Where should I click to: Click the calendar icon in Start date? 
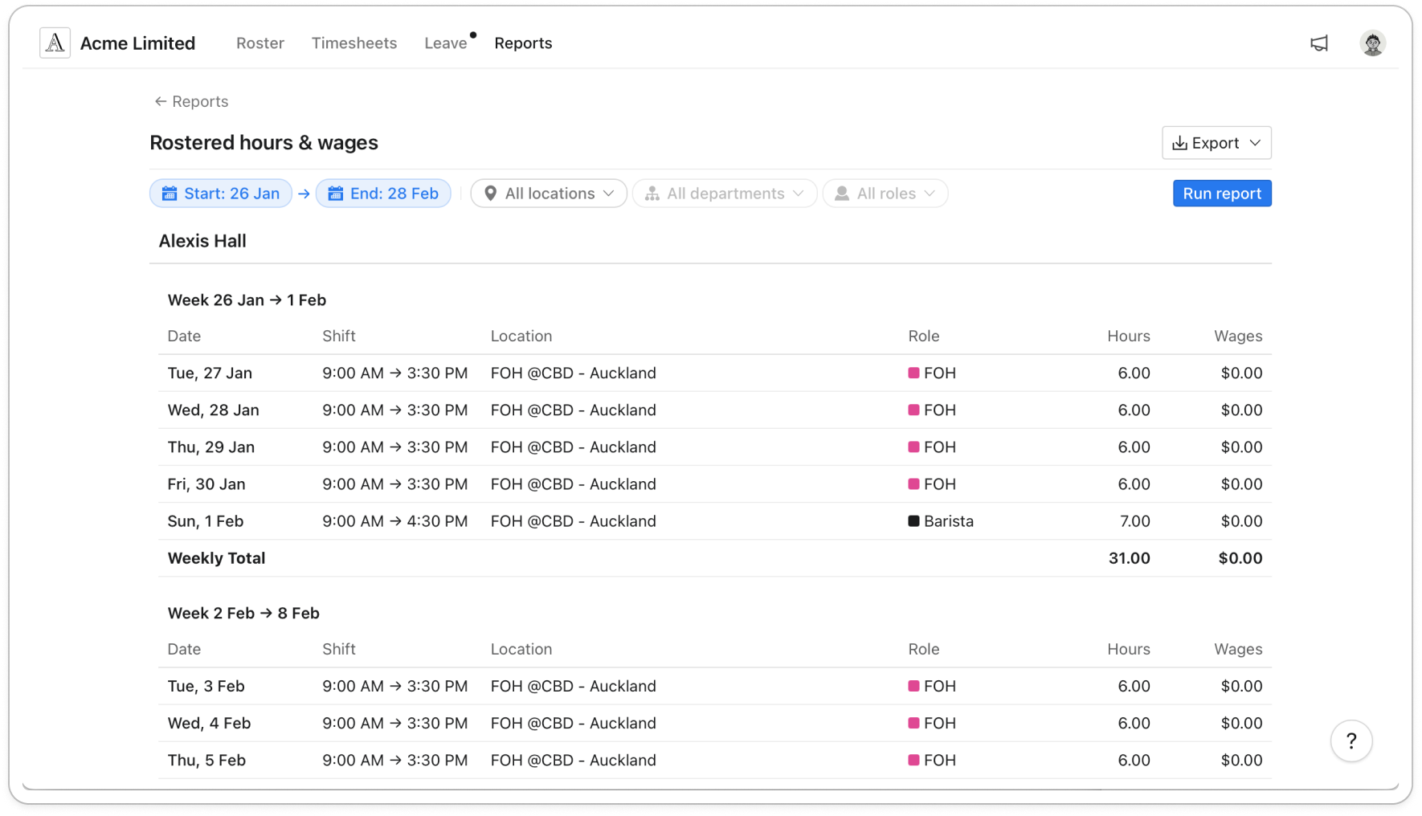pos(170,194)
